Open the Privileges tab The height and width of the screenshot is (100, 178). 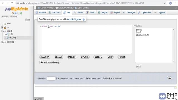pos(129,12)
